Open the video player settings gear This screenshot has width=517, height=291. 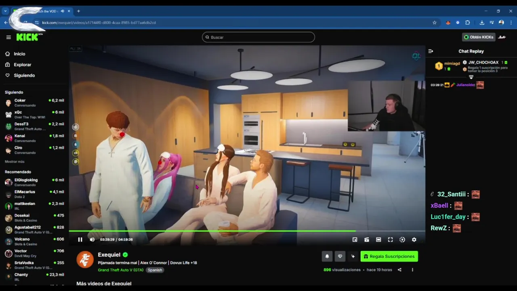414,240
